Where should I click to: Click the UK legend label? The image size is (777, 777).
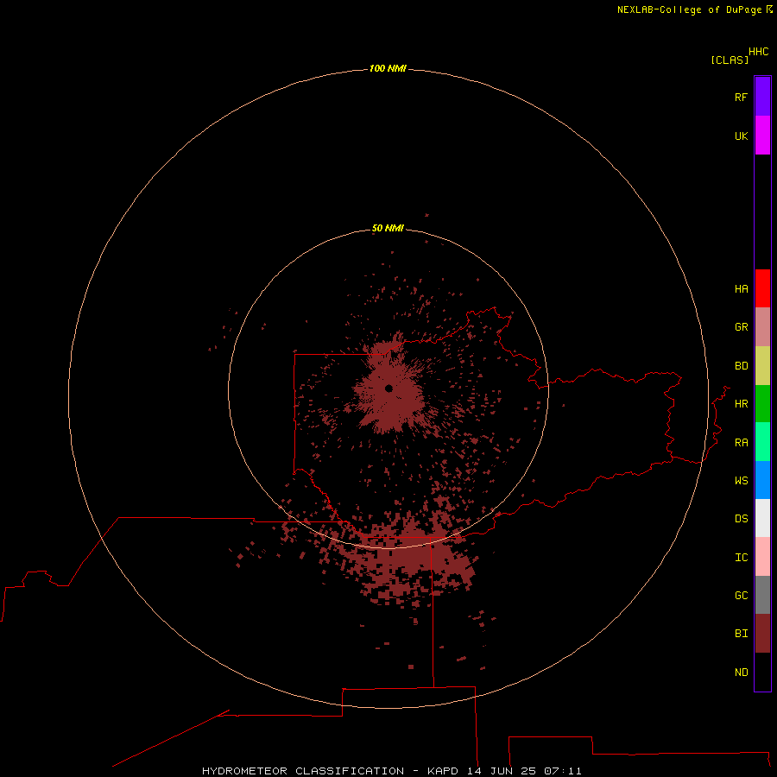coord(741,136)
